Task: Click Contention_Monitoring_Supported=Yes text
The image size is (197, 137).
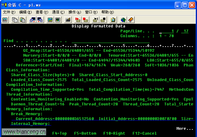Action: click(136, 99)
